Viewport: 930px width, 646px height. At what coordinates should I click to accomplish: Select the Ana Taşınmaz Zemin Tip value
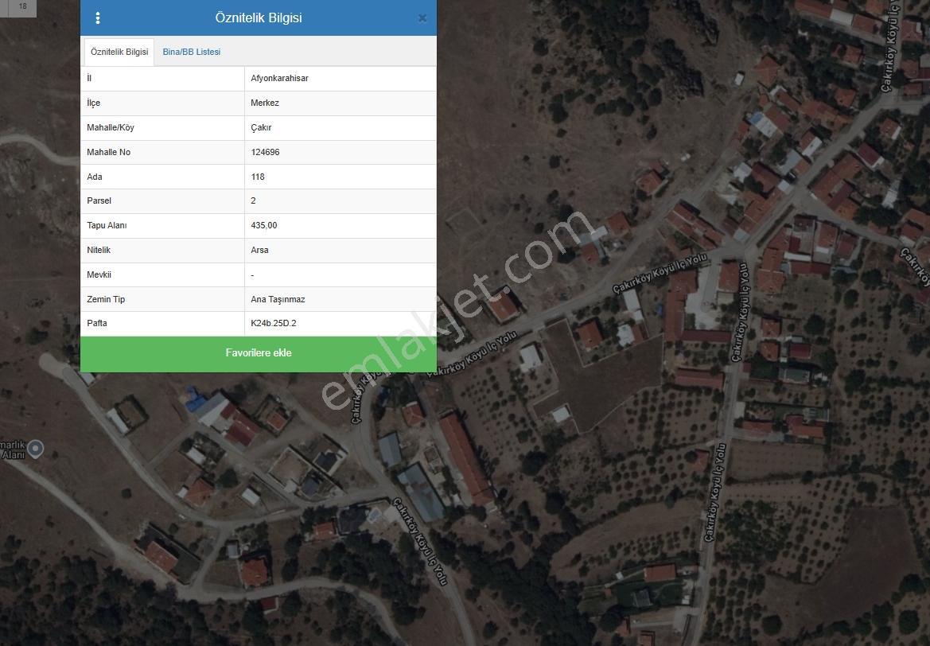278,300
